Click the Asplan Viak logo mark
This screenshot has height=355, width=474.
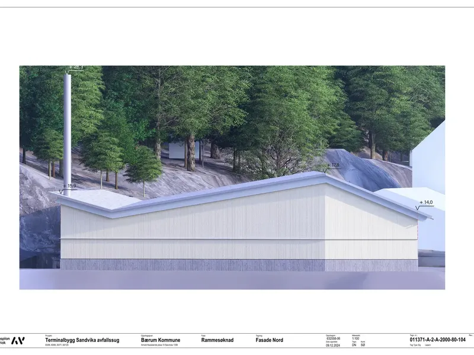point(18,341)
